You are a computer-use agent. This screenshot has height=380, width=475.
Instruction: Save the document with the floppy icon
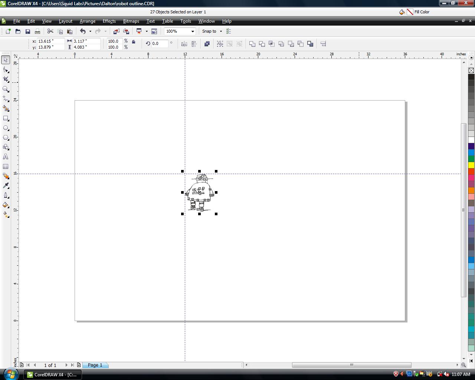(x=27, y=31)
